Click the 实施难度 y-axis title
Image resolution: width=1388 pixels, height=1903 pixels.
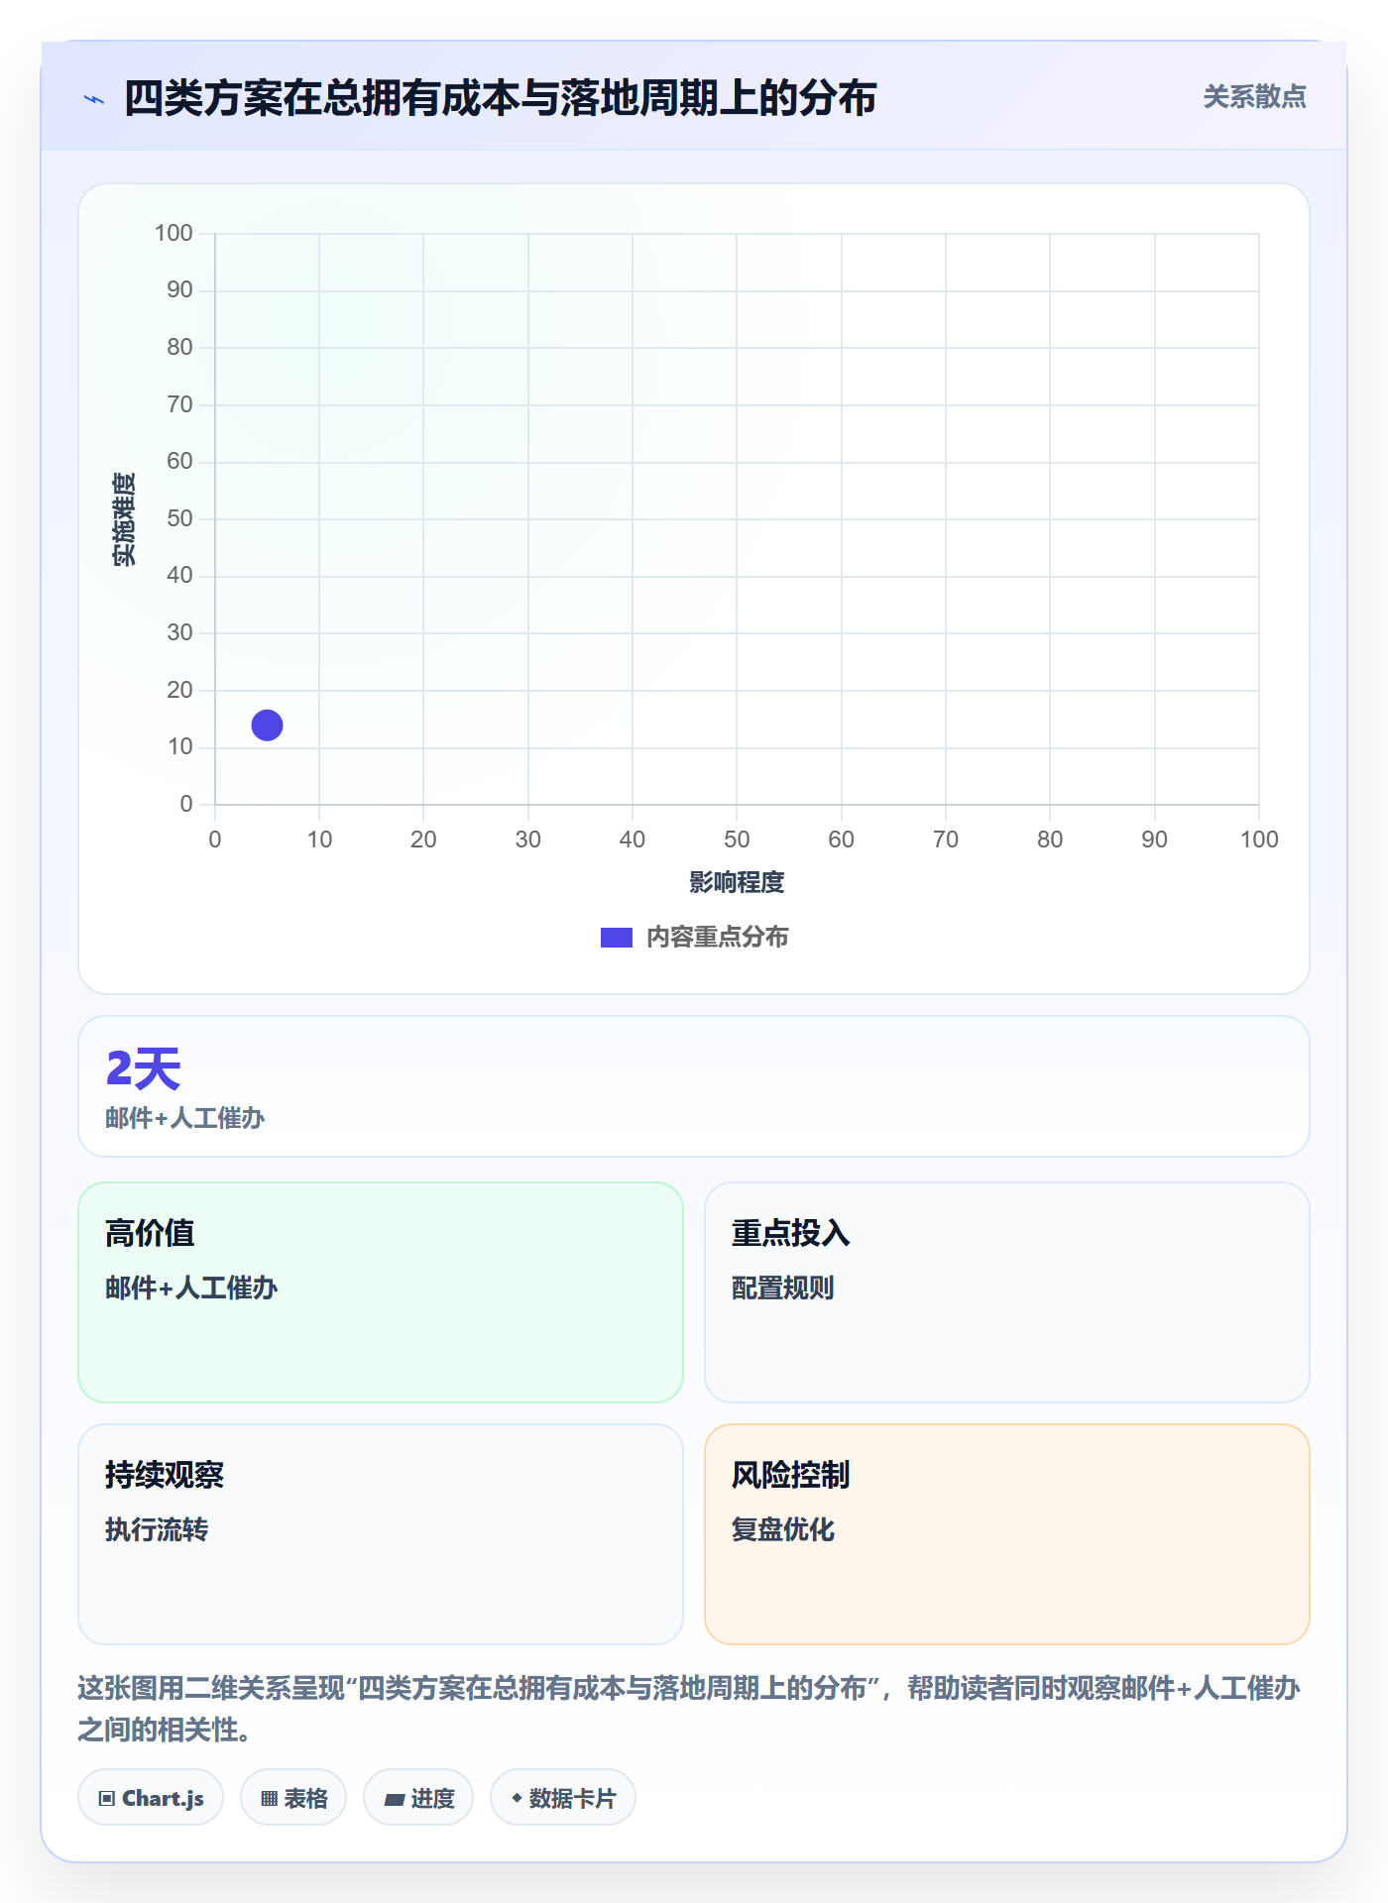point(124,518)
